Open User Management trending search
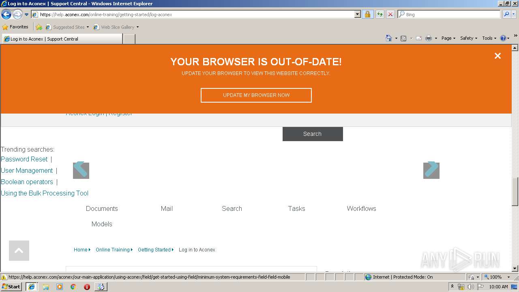The image size is (519, 292). [x=27, y=170]
